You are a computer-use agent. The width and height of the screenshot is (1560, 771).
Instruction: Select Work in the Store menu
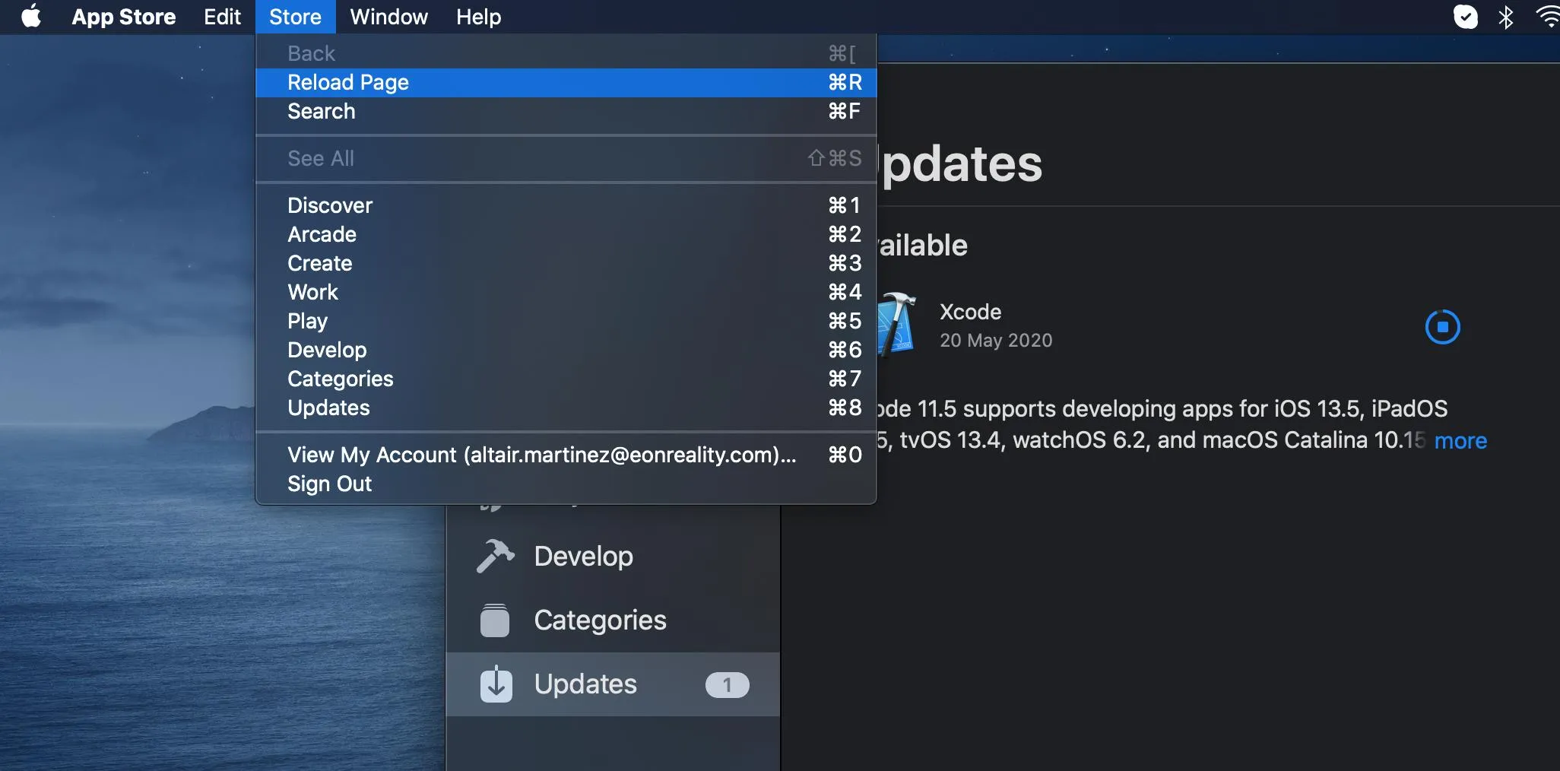coord(566,292)
